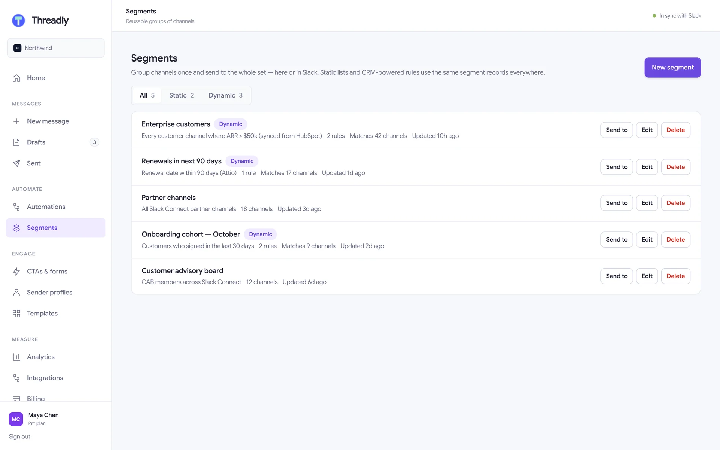
Task: Edit the Onboarding cohort — October segment
Action: click(x=647, y=239)
